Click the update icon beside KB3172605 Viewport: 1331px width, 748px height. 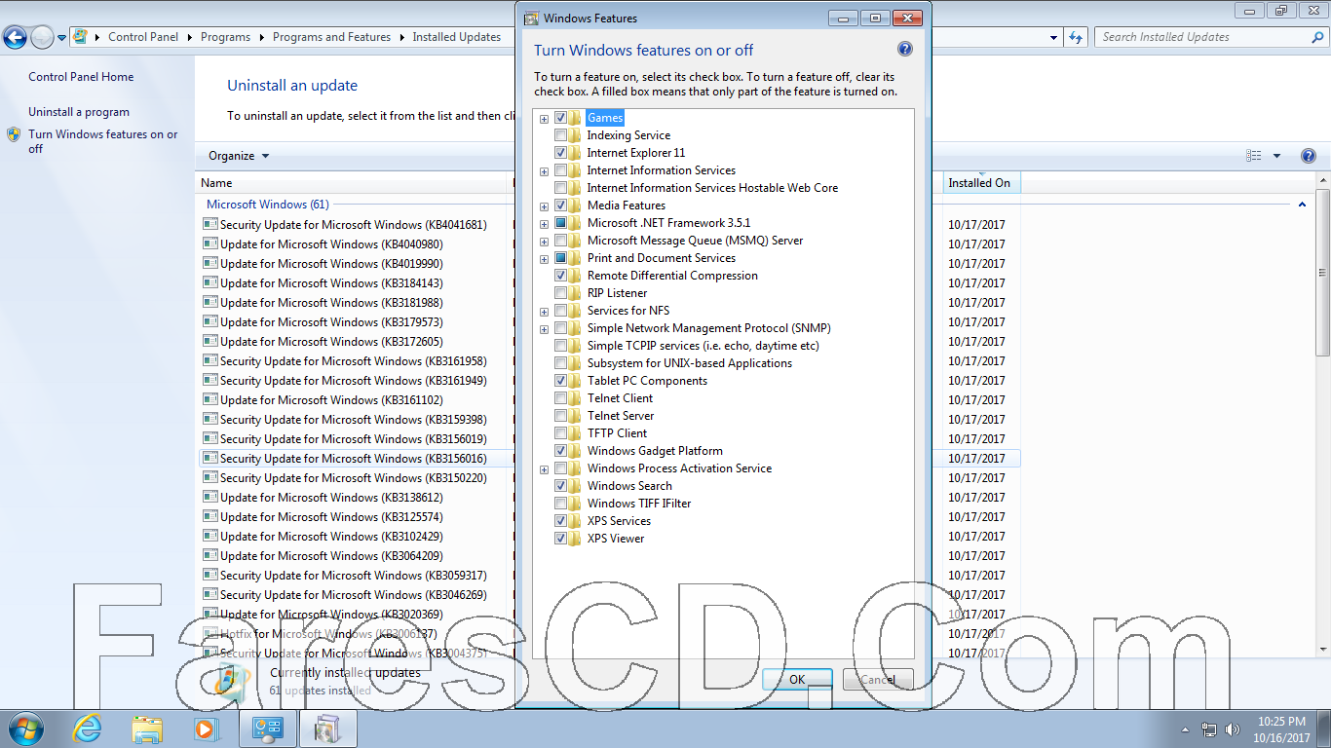coord(209,341)
